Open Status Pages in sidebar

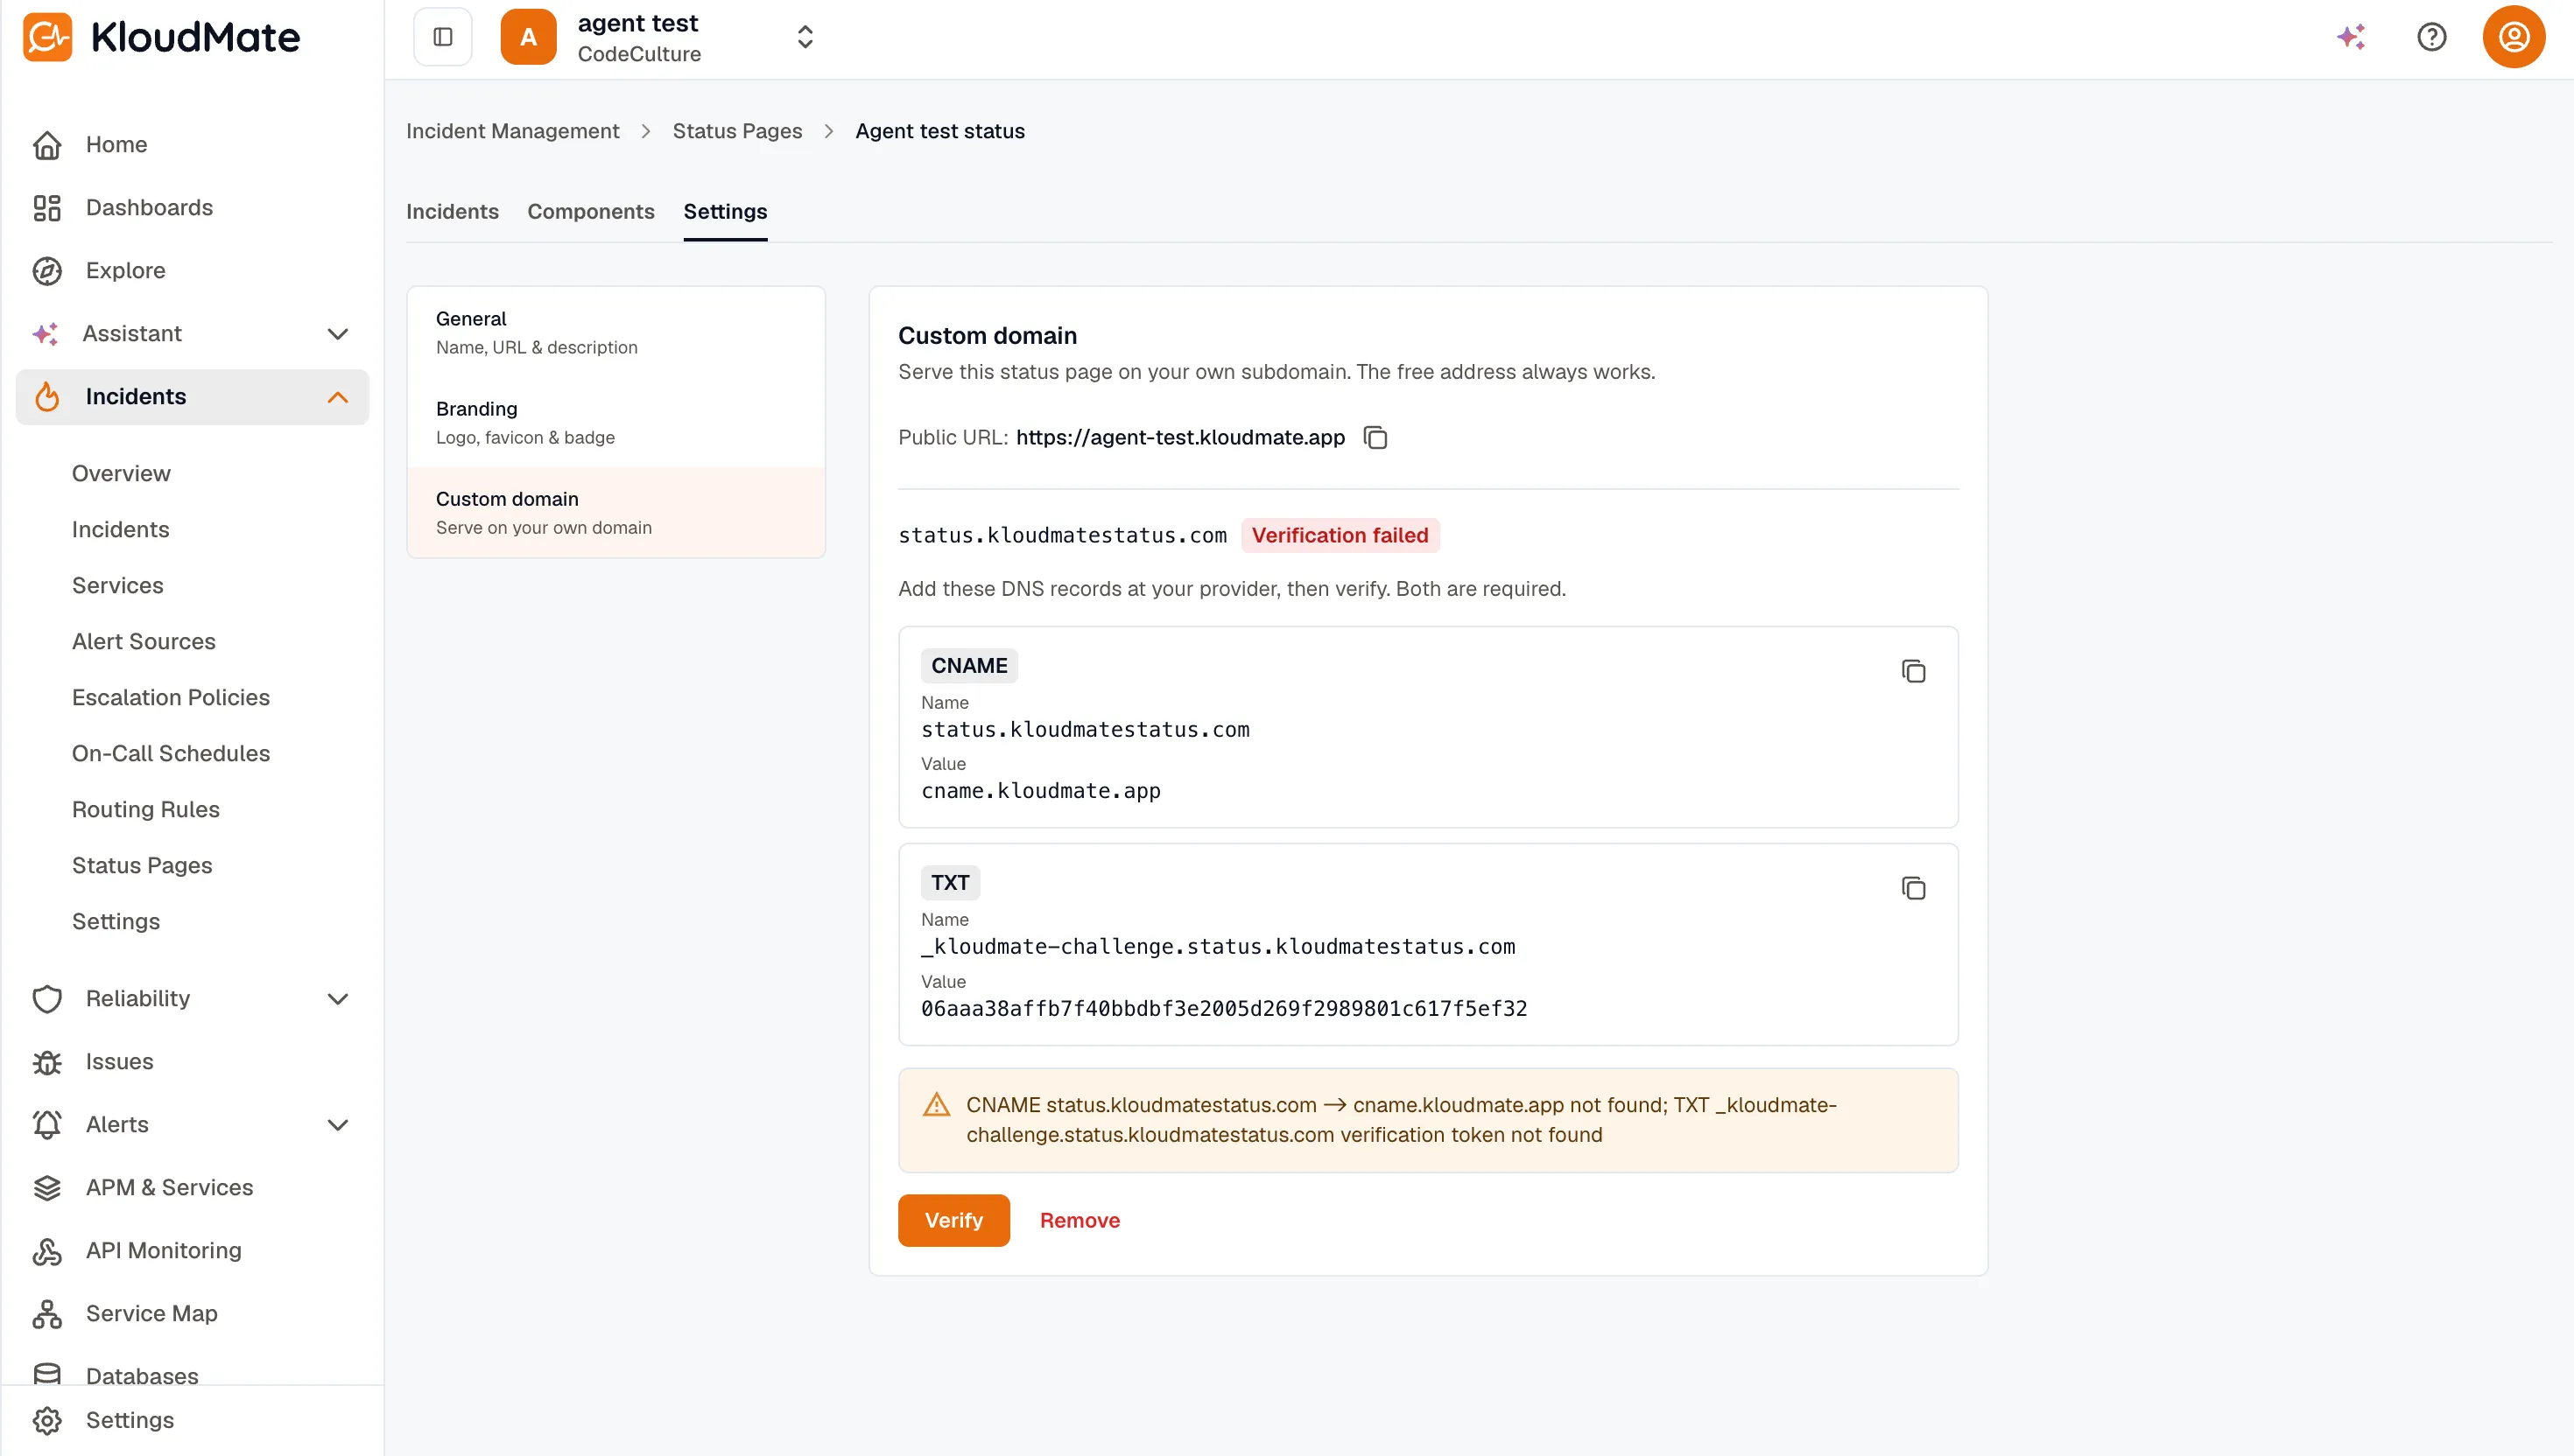click(x=141, y=866)
